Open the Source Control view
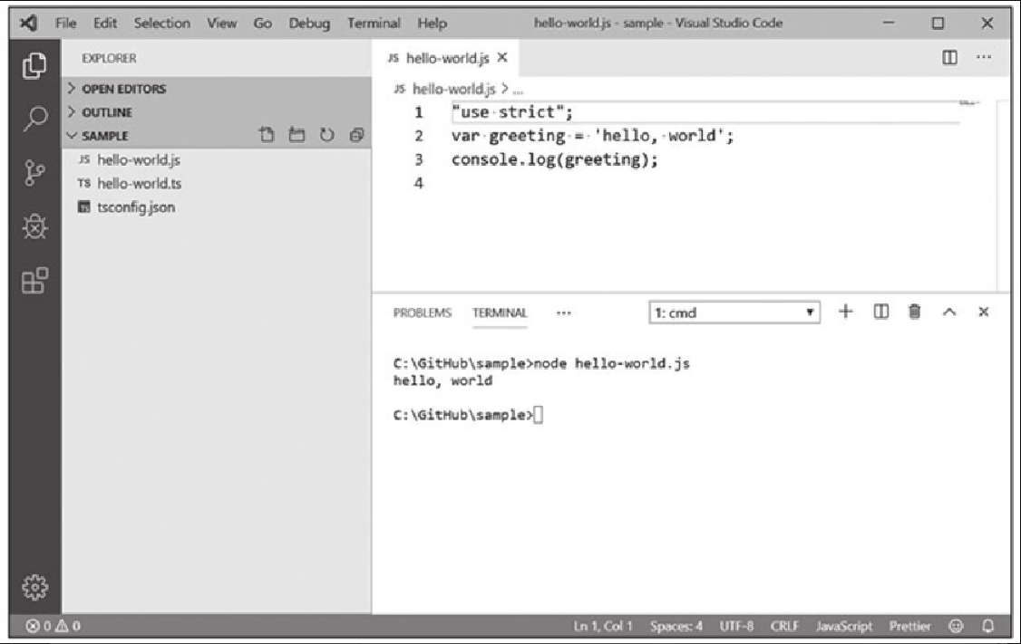 click(x=34, y=173)
